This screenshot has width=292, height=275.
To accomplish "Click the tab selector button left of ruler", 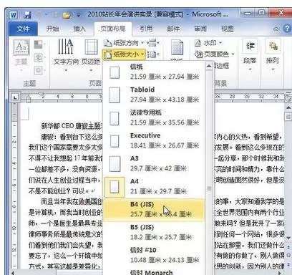I will click(15, 97).
